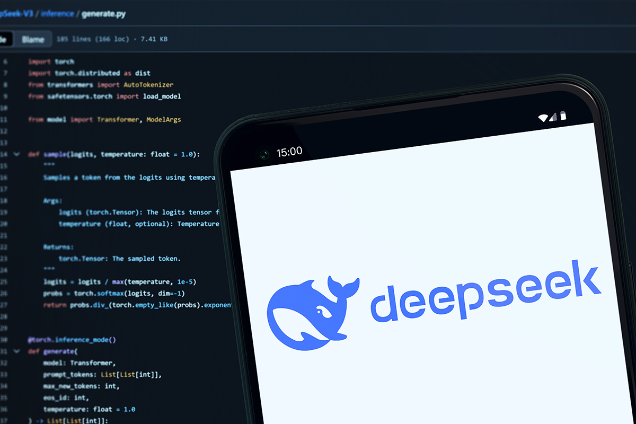
Task: Click the generate.py file name in breadcrumb
Action: point(103,14)
